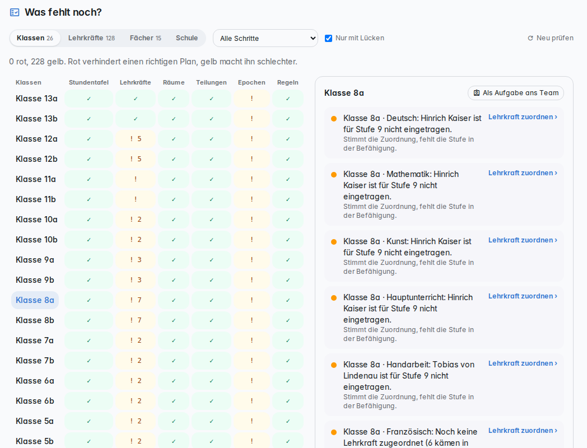Open the Schule tab
Viewport: 587px width, 448px height.
pyautogui.click(x=187, y=38)
